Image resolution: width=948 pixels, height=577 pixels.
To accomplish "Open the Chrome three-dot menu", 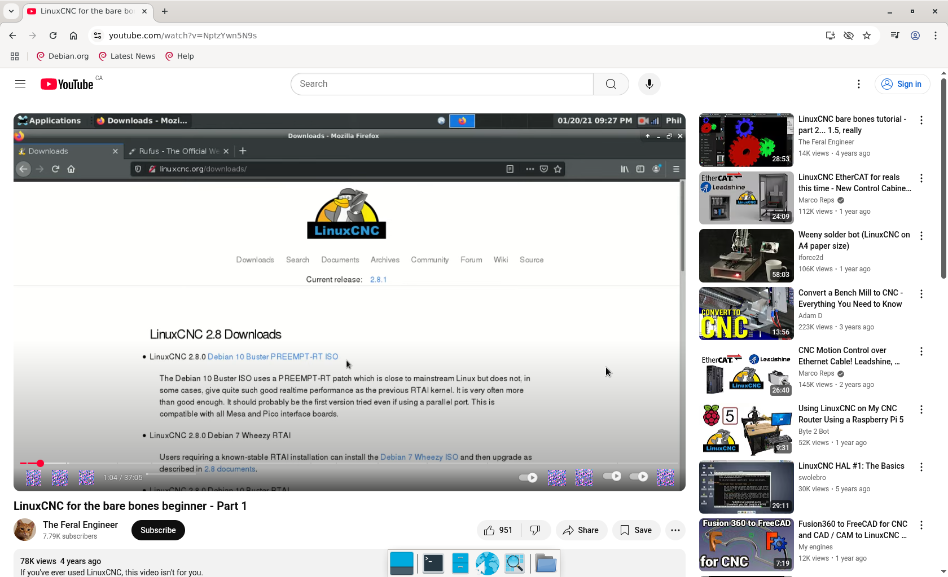I will (936, 36).
